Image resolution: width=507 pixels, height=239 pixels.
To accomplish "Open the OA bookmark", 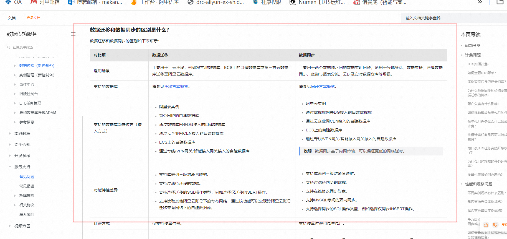I will pyautogui.click(x=13, y=2).
